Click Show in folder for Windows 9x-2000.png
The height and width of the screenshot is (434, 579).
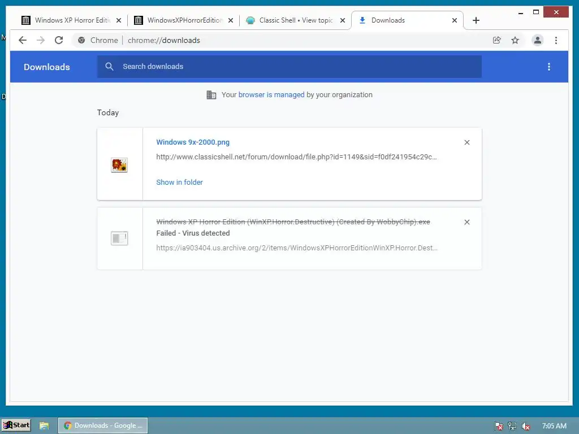(x=179, y=183)
